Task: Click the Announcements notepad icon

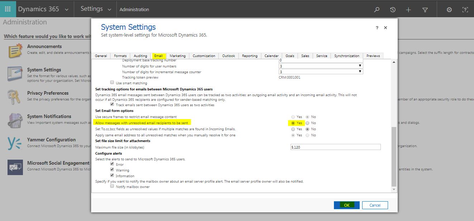Action: [15, 51]
